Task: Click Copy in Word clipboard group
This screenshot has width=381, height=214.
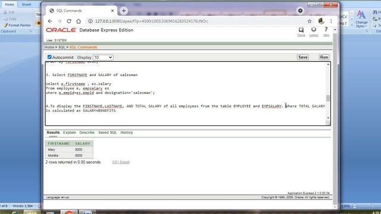Action: click(x=10, y=18)
